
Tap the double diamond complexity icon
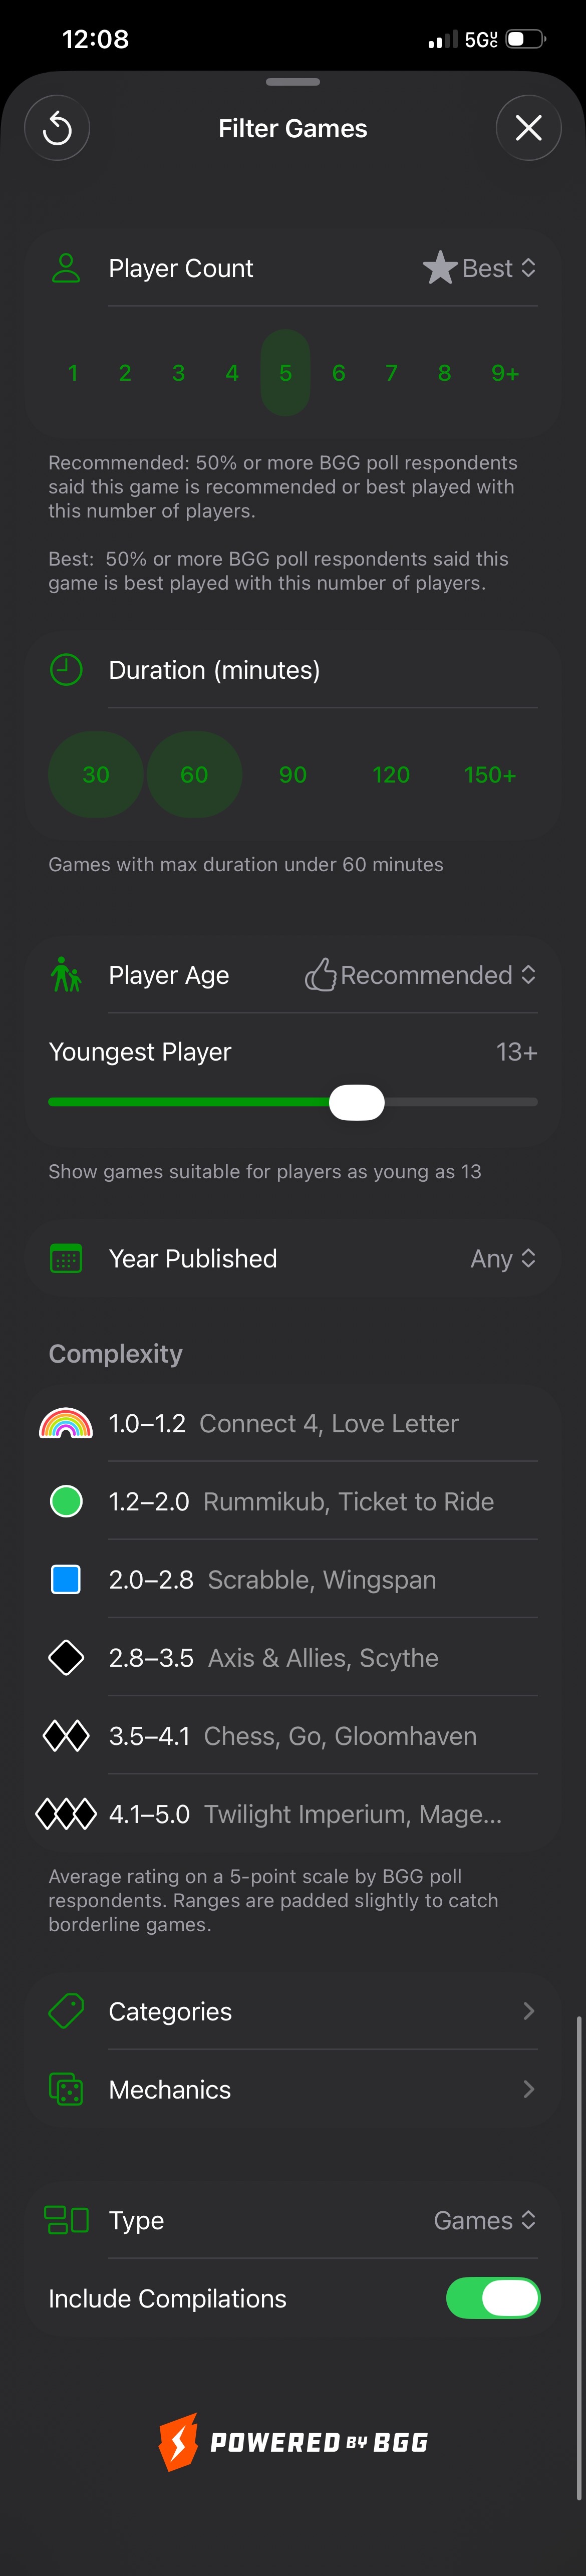[x=66, y=1735]
